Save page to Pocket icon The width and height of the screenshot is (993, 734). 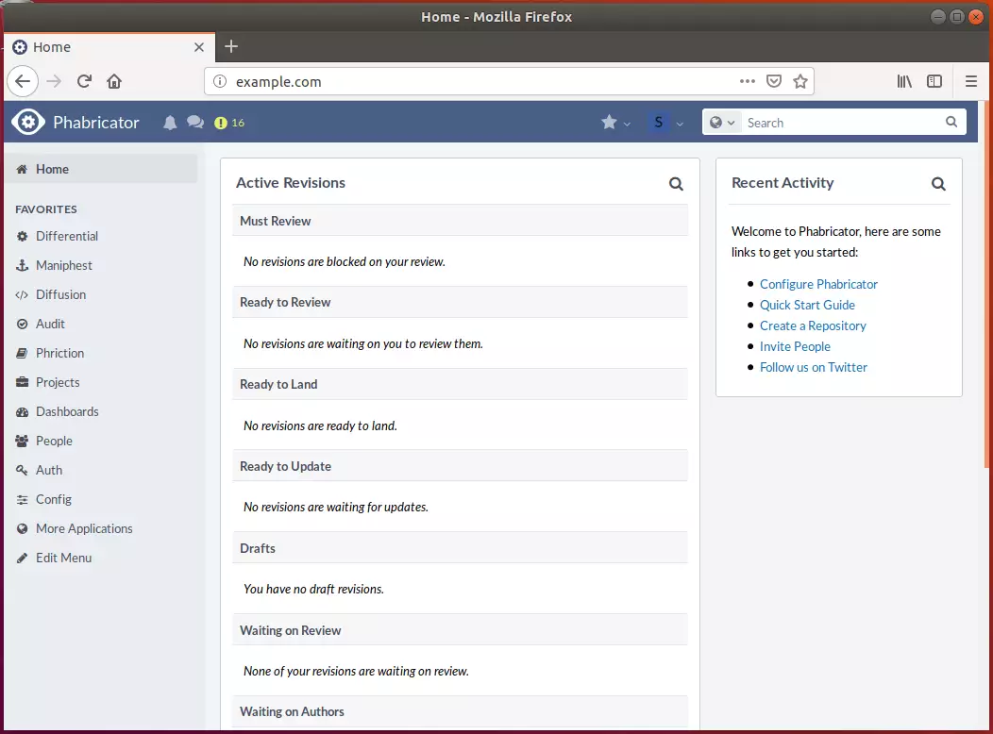coord(774,81)
